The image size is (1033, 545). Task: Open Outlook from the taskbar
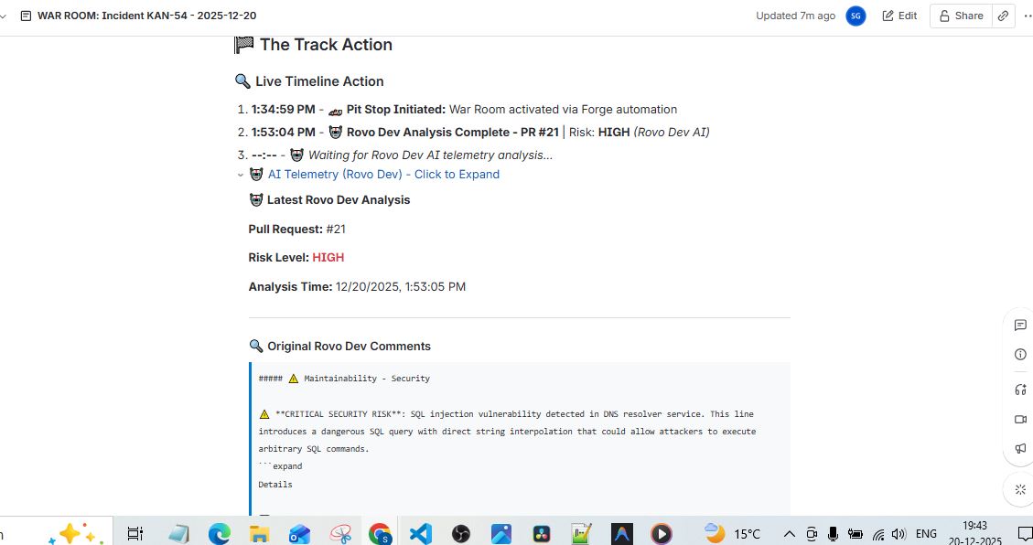coord(300,533)
